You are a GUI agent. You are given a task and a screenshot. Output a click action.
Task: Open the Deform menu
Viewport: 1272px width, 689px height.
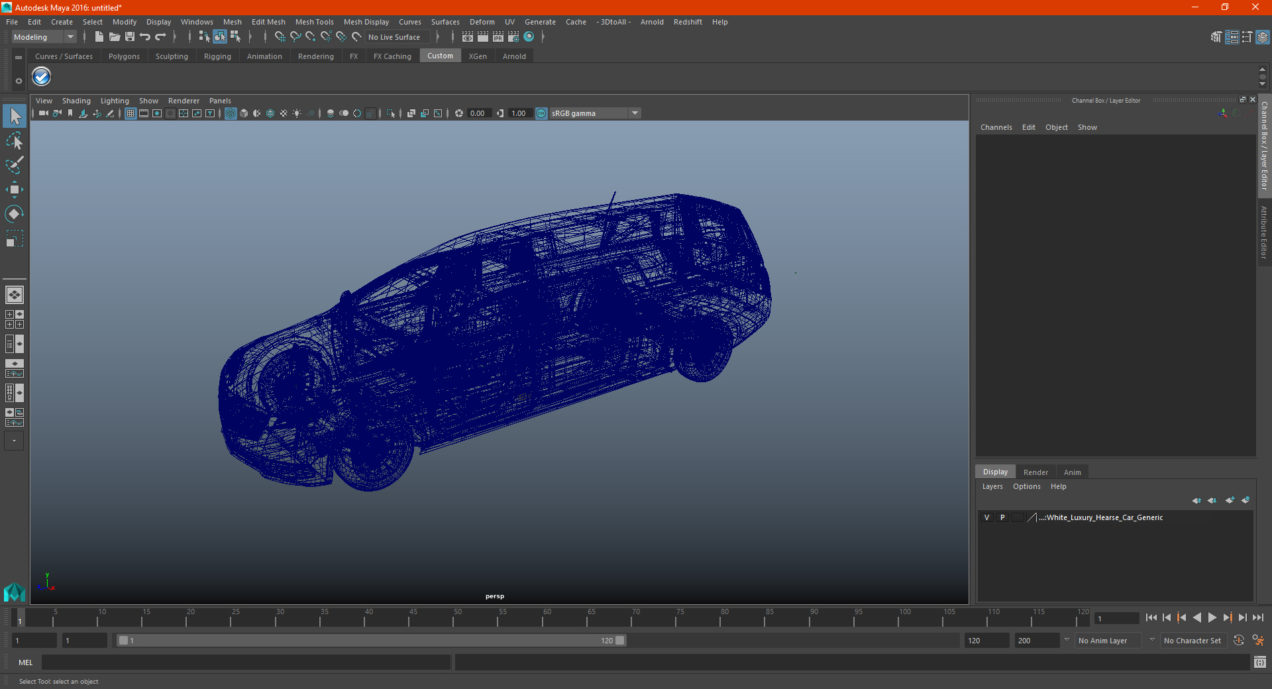[482, 22]
